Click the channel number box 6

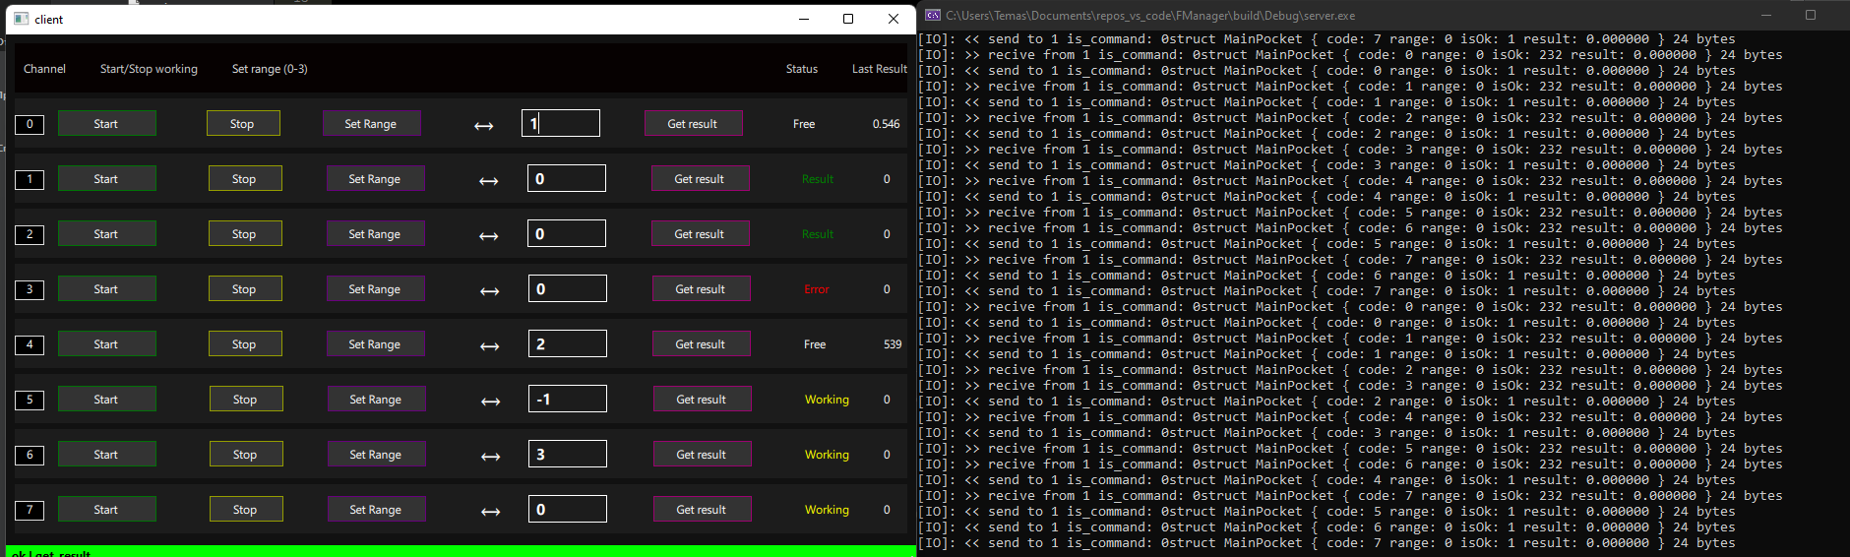(x=30, y=455)
